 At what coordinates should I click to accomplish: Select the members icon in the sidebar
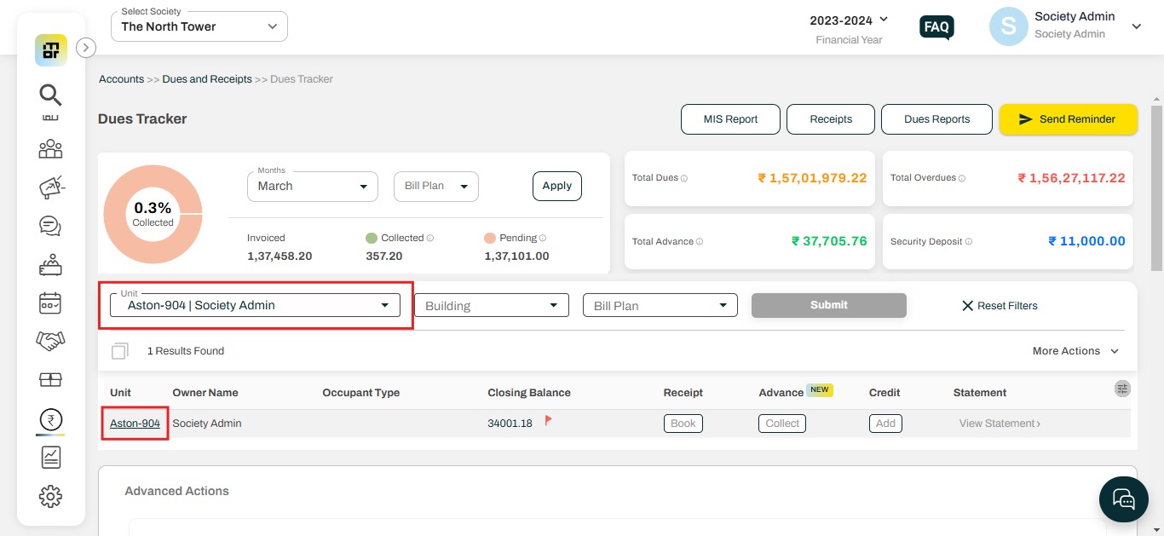pos(50,149)
